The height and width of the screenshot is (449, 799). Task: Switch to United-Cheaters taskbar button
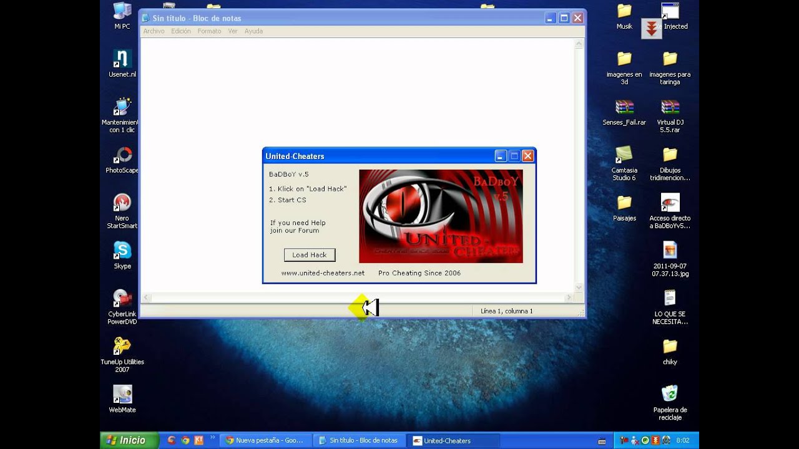[453, 440]
